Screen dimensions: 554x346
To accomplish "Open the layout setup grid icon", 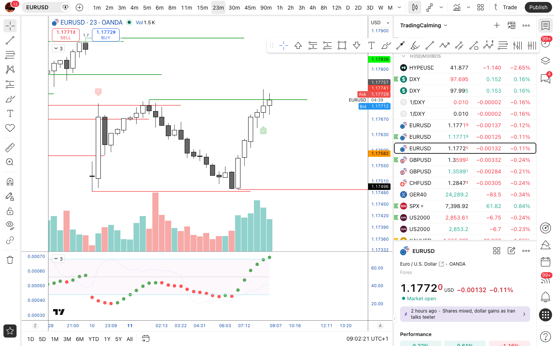I will (x=481, y=7).
